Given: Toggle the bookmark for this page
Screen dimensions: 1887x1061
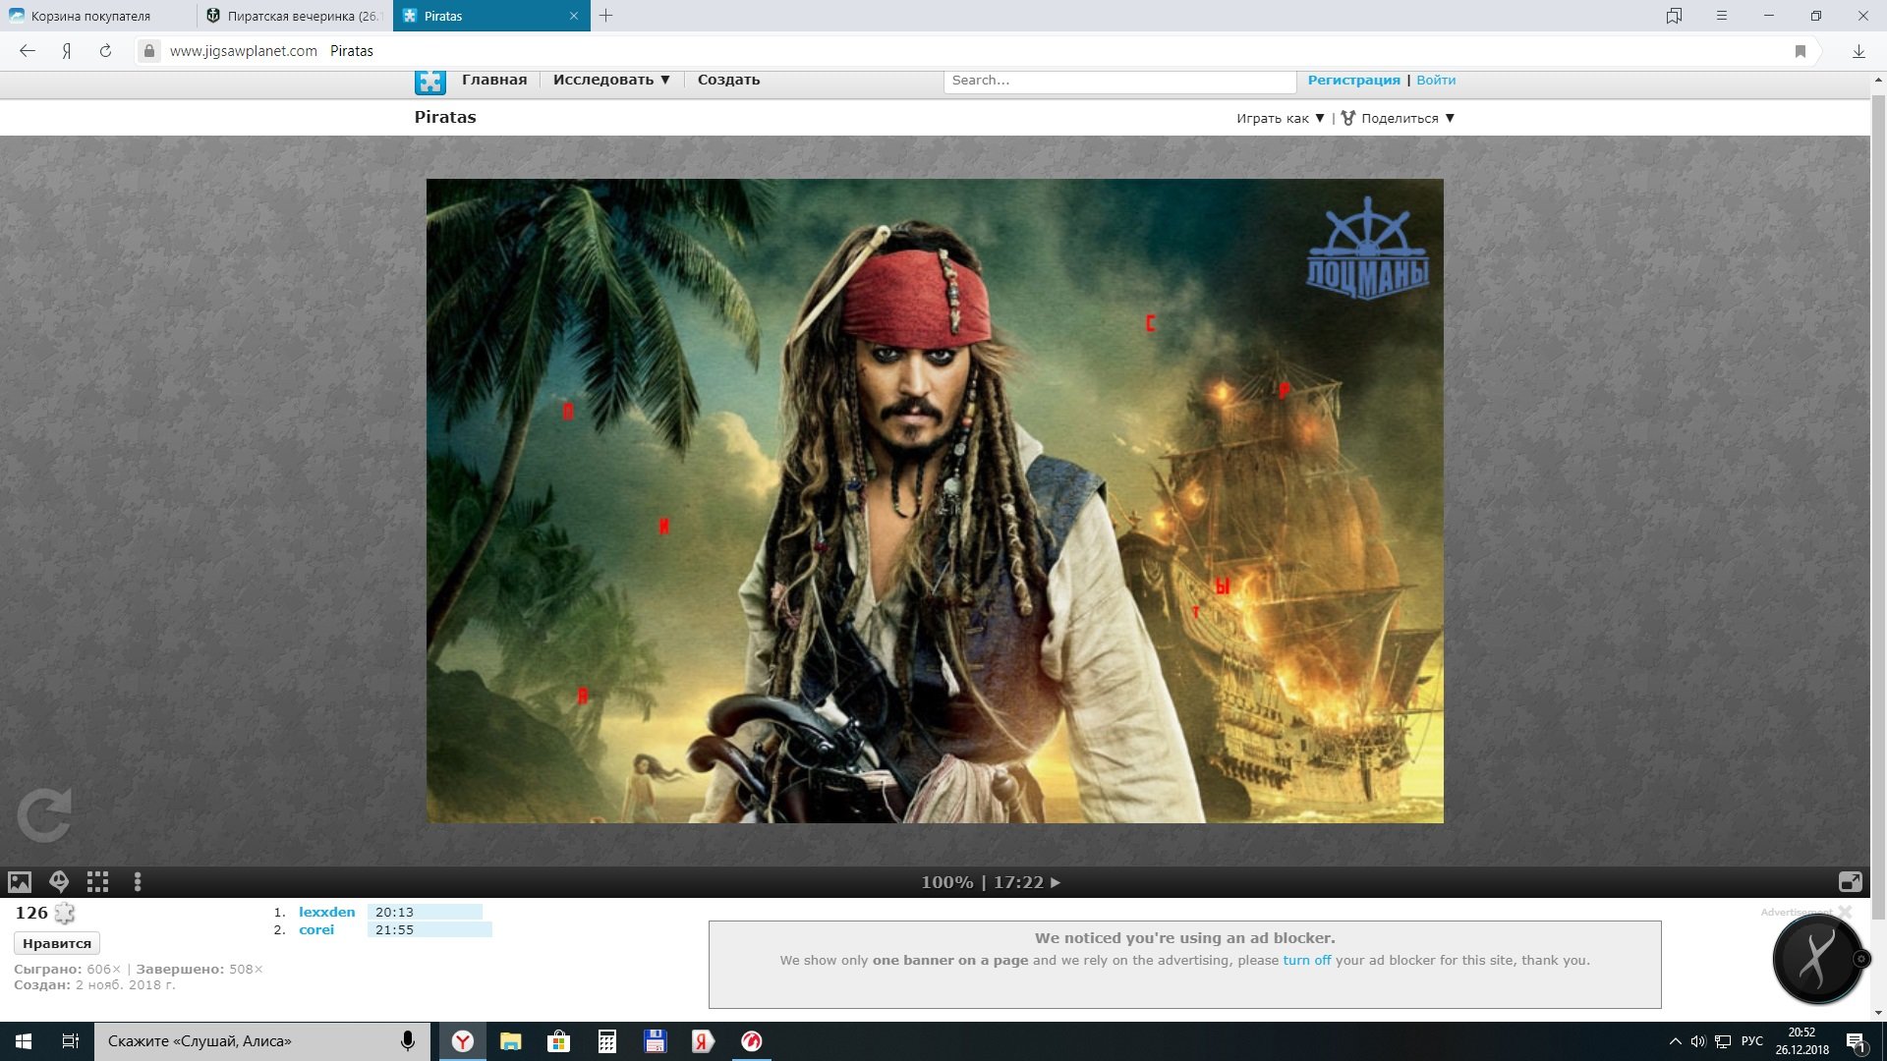Looking at the screenshot, I should [1801, 51].
